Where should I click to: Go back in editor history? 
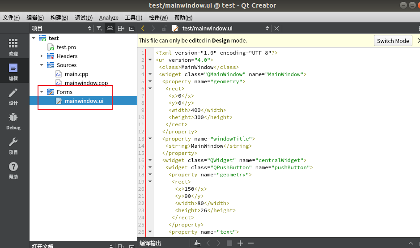click(143, 28)
